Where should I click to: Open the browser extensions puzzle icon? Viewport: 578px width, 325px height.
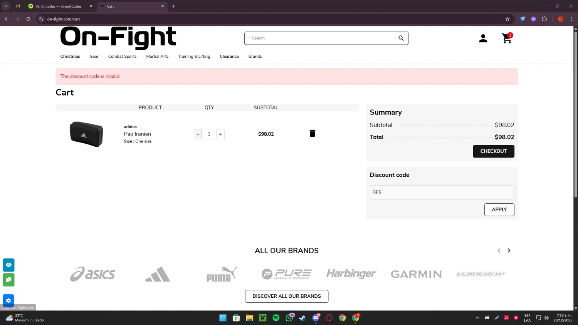coord(544,19)
